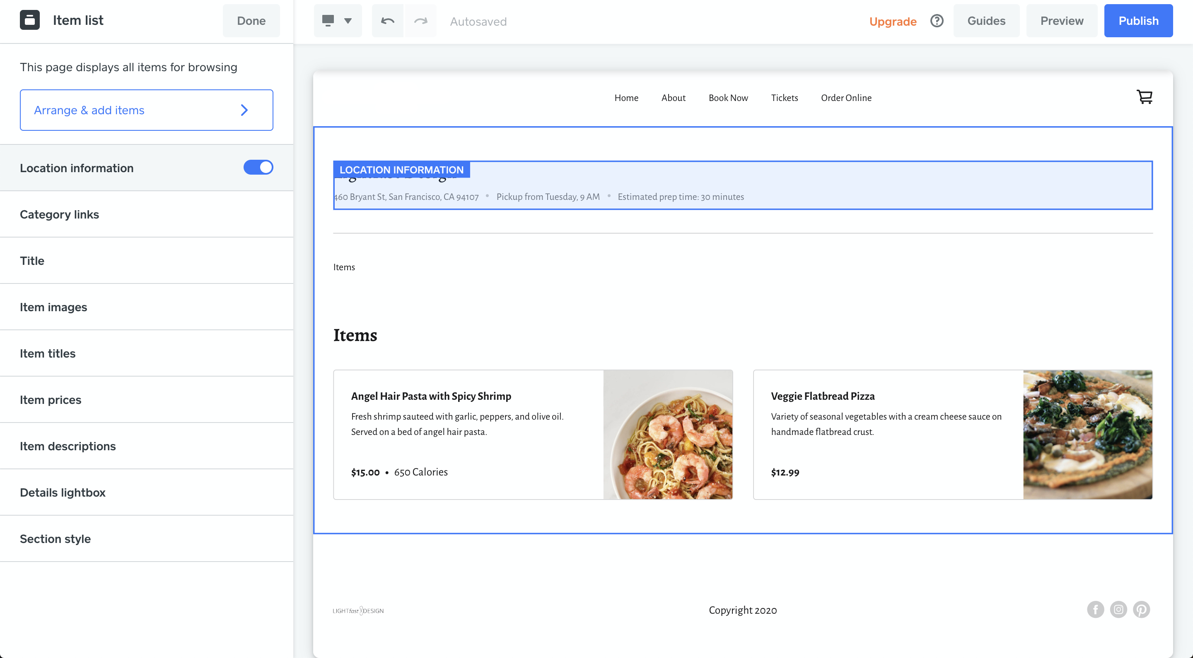Click the redo arrow icon
The image size is (1193, 658).
point(420,20)
